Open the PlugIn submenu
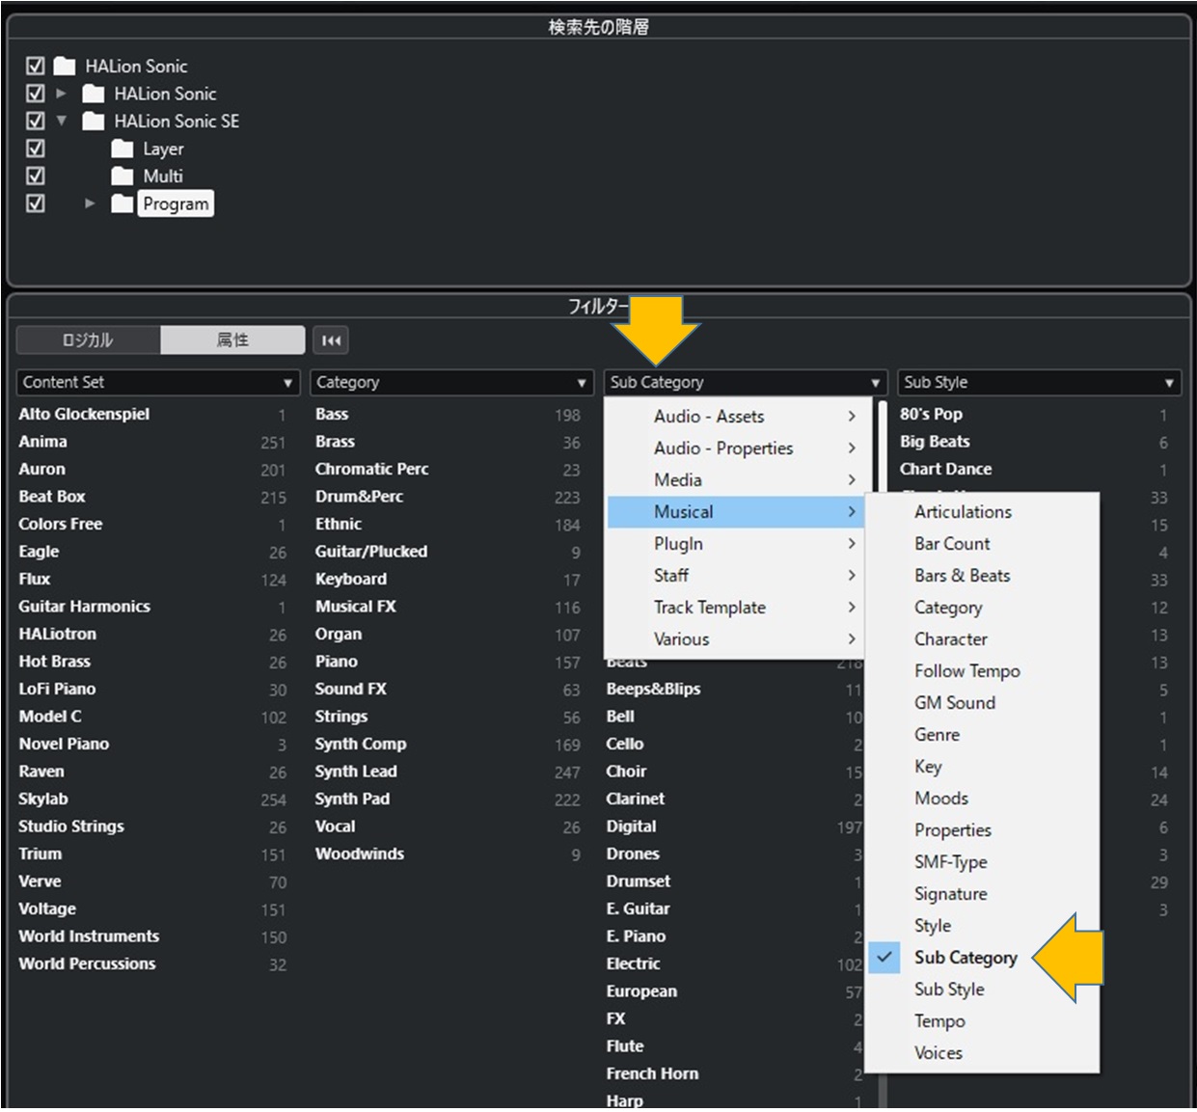Screen dimensions: 1197x1112 point(735,544)
